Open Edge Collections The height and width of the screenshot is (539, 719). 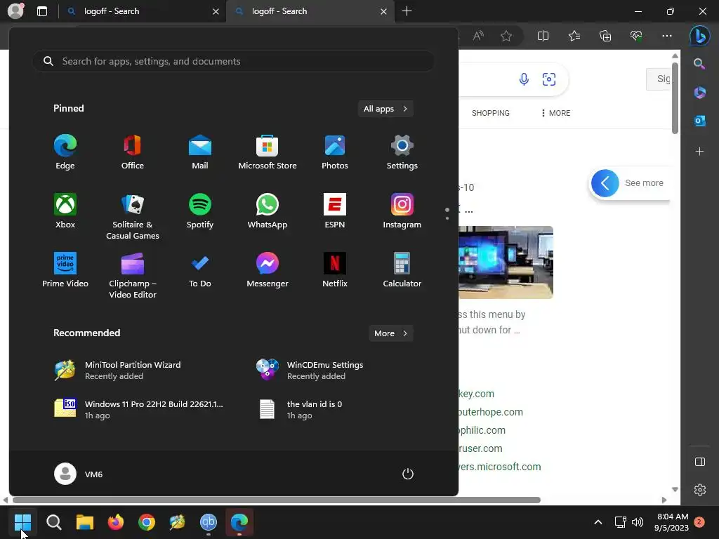click(x=605, y=36)
